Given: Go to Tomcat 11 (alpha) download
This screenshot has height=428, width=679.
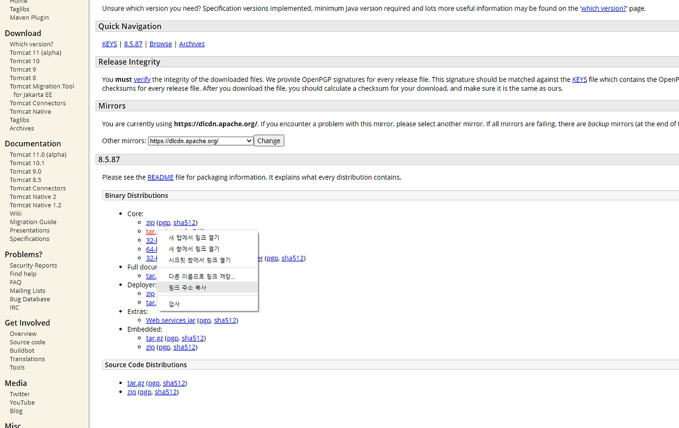Looking at the screenshot, I should point(36,53).
